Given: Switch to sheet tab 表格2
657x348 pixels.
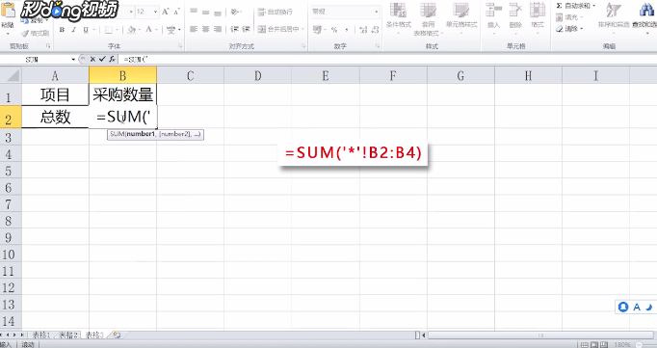Looking at the screenshot, I should pos(68,335).
